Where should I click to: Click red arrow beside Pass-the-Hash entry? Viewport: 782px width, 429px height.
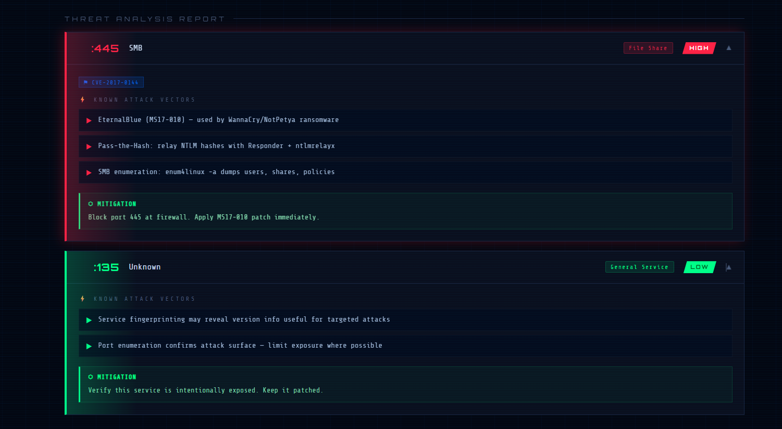click(x=89, y=146)
